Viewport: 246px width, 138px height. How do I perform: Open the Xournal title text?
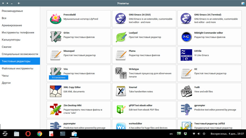click(x=133, y=87)
